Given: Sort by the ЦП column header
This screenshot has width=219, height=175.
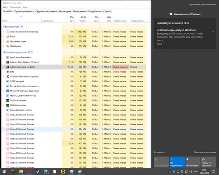Looking at the screenshot, I should point(68,19).
